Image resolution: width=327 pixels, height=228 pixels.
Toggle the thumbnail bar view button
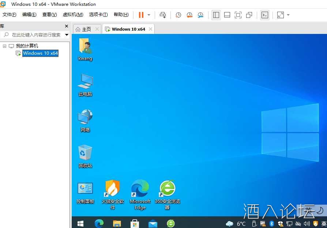(227, 15)
